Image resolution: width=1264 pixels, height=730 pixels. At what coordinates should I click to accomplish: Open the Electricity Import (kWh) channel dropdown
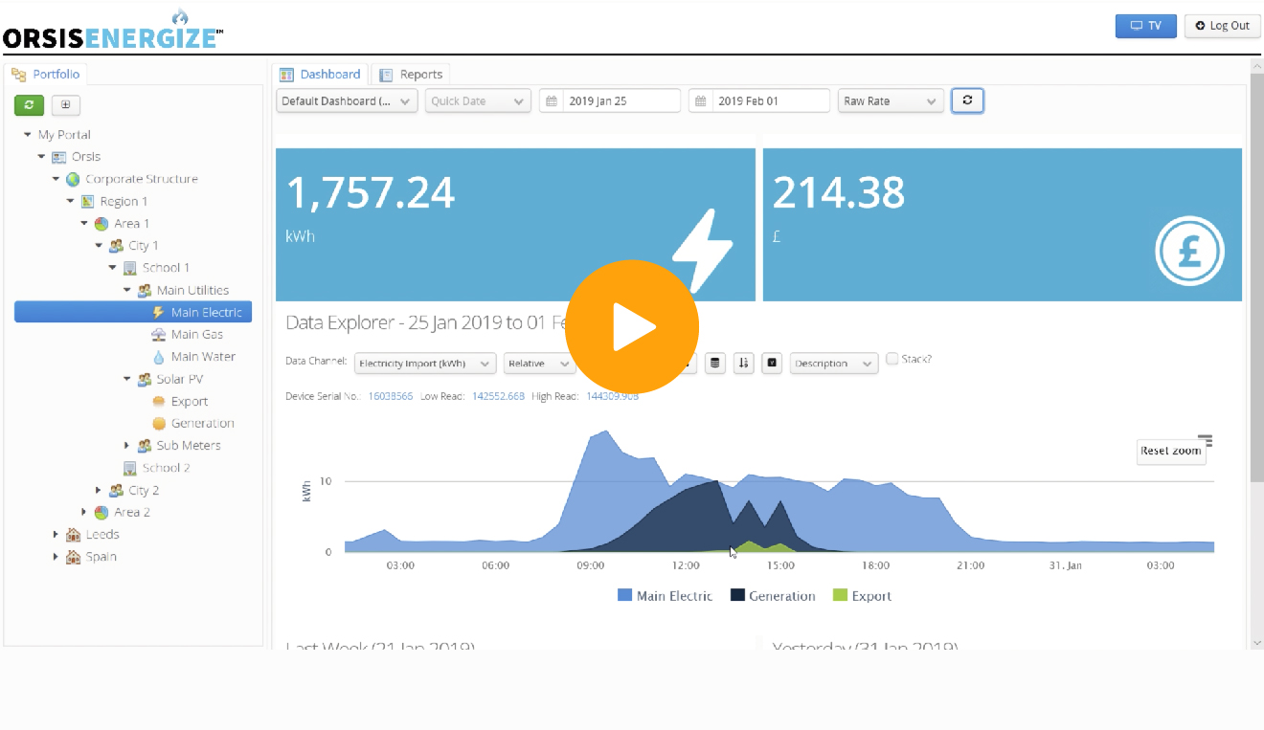pyautogui.click(x=425, y=364)
